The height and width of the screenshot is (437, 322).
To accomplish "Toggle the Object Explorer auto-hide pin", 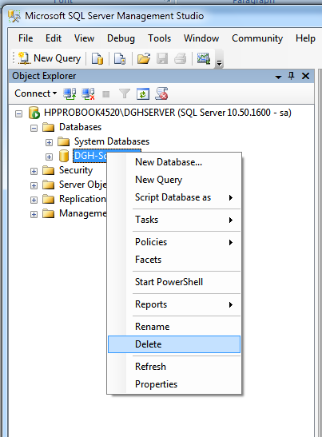I will pos(292,76).
